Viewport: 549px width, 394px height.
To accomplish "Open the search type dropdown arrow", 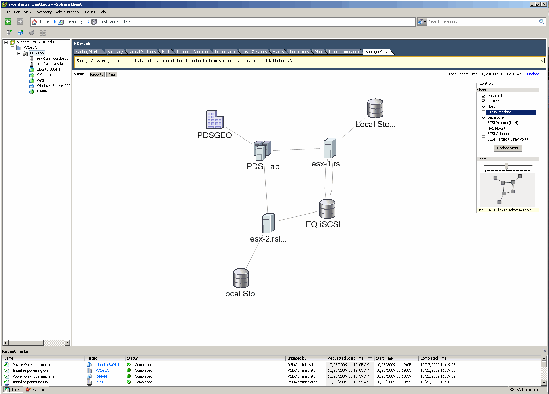I will [x=425, y=21].
